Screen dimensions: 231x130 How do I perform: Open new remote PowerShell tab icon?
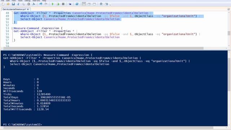(70, 4)
